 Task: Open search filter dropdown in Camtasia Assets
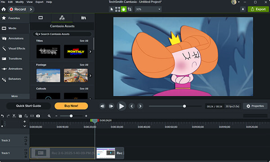(38, 34)
